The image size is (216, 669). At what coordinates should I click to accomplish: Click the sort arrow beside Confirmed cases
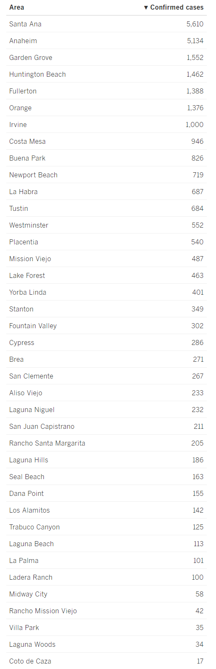coord(146,8)
